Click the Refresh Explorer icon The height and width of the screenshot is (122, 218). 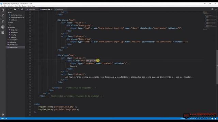click(18, 9)
